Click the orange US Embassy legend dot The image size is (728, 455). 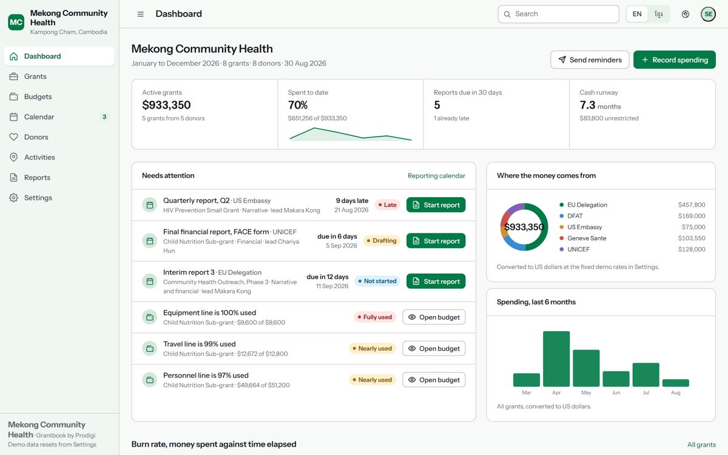pyautogui.click(x=562, y=227)
